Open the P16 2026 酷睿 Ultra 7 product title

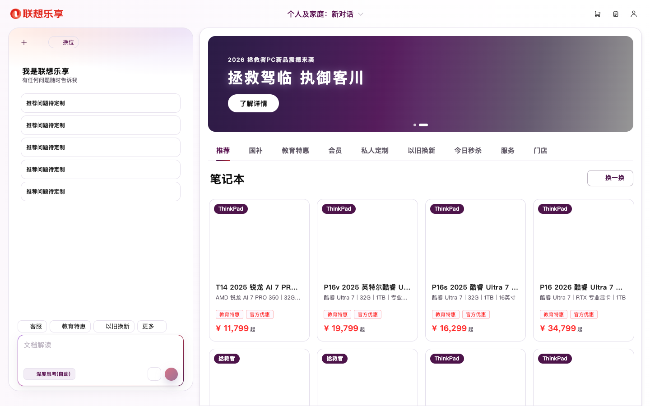pyautogui.click(x=581, y=287)
